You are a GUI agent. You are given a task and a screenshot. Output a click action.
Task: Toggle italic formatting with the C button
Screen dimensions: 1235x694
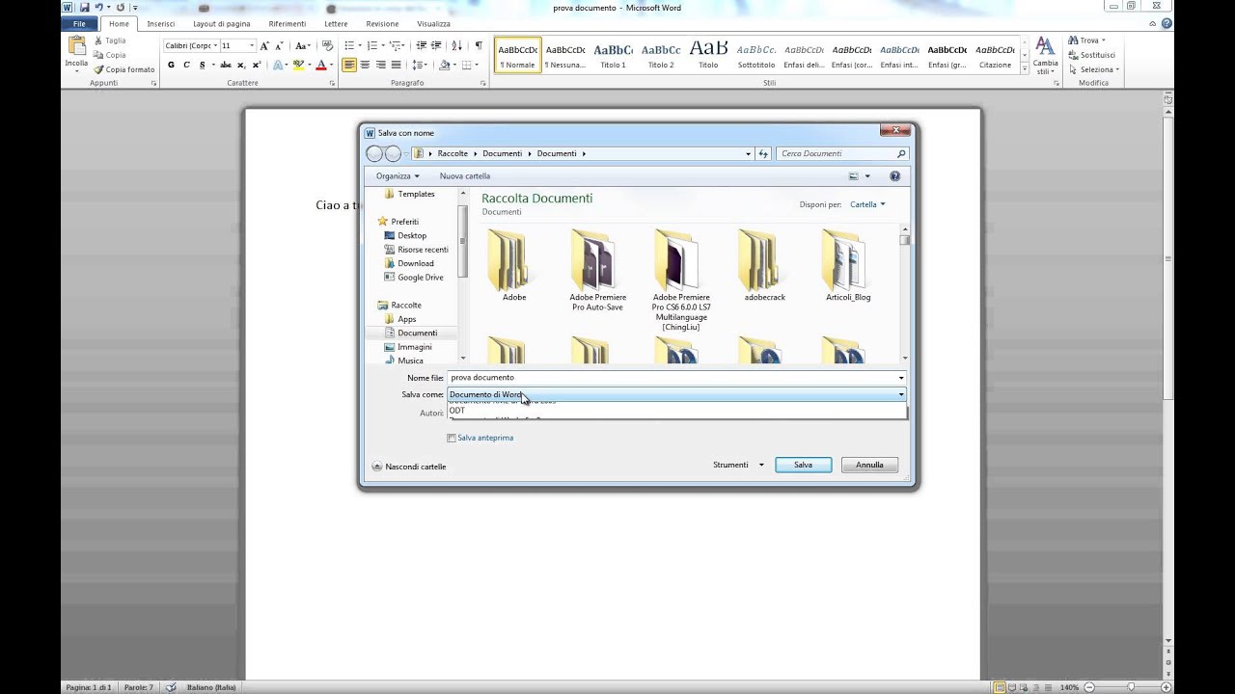186,65
